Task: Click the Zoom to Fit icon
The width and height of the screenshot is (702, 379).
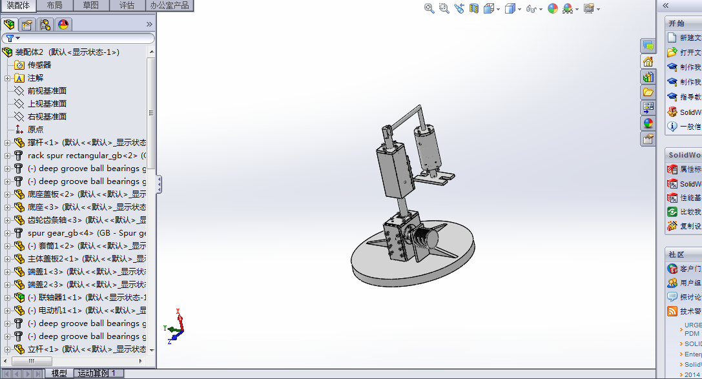Action: tap(429, 8)
